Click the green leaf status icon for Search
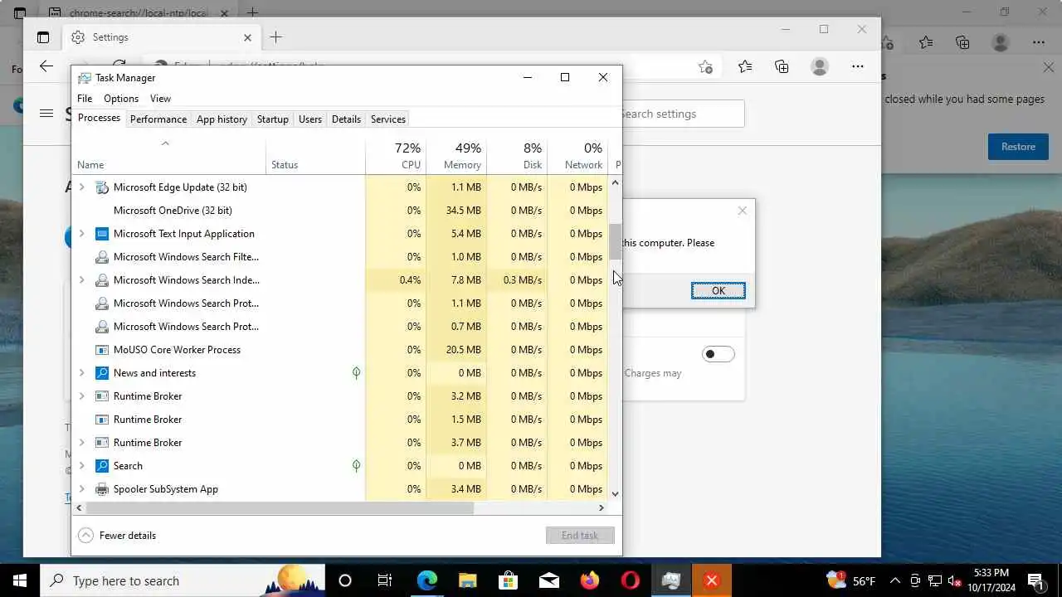The width and height of the screenshot is (1062, 597). click(356, 466)
